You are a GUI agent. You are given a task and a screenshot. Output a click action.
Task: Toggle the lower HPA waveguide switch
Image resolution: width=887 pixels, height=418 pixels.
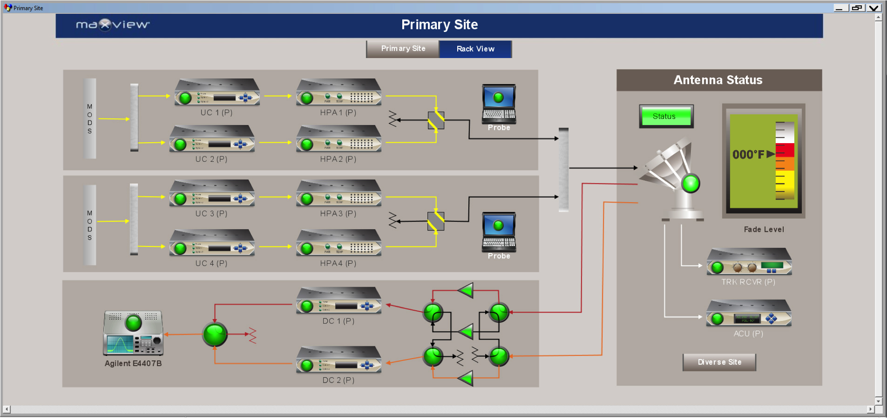[x=436, y=221]
